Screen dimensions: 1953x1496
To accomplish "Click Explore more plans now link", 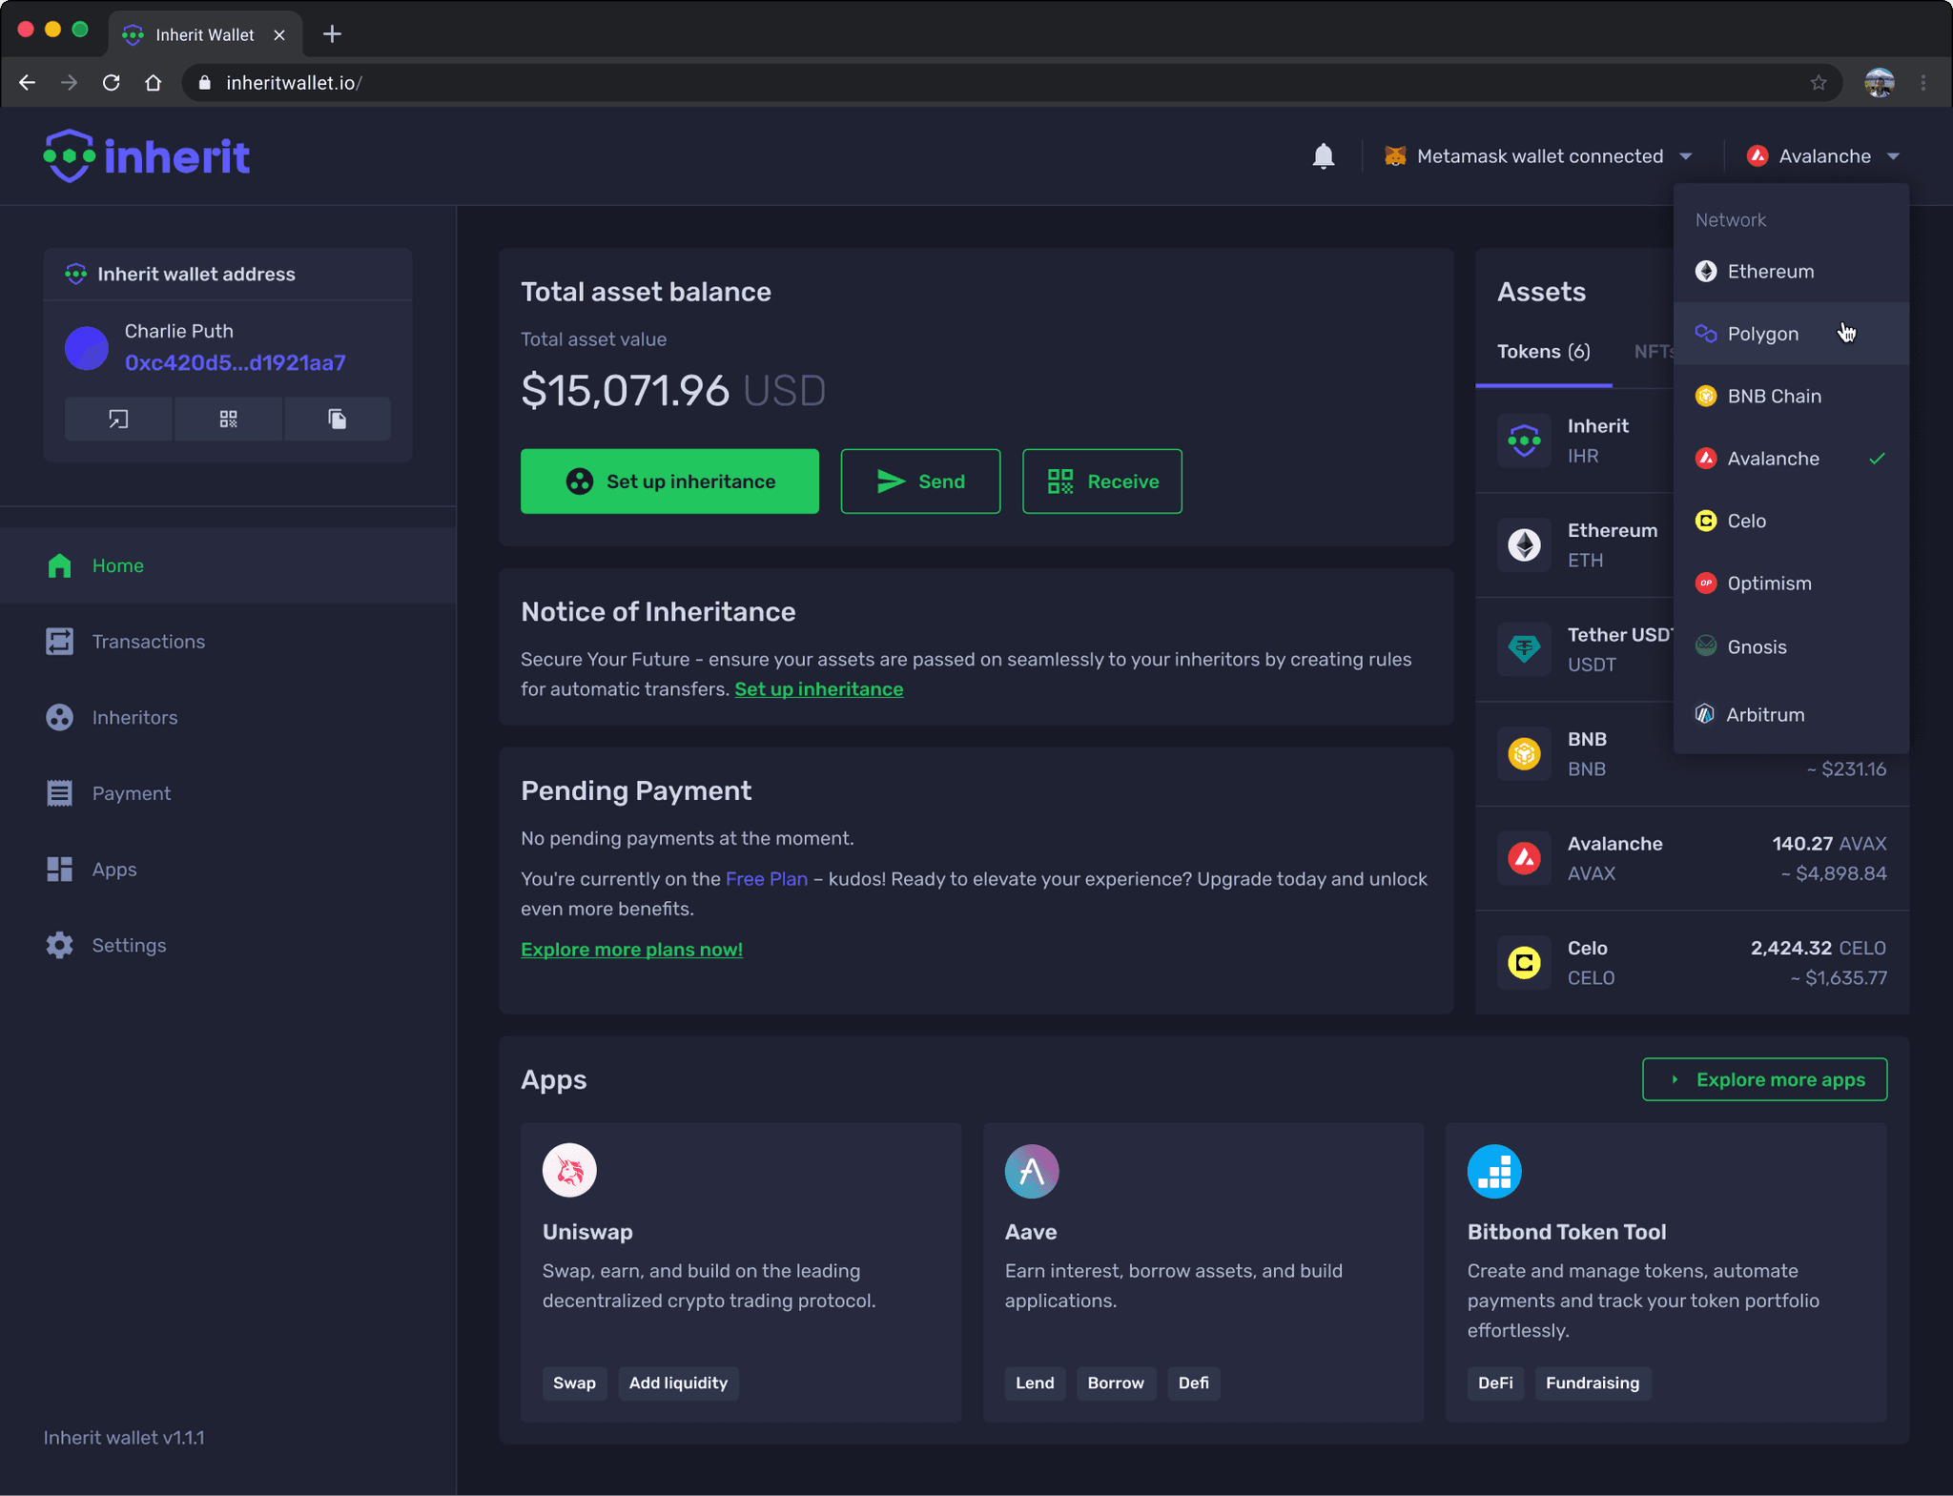I will [631, 949].
